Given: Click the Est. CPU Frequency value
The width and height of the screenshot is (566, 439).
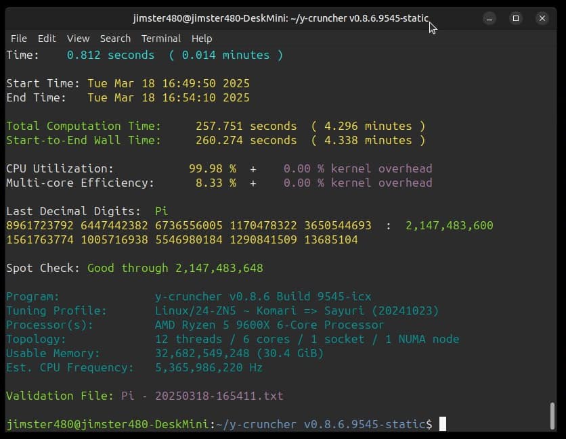Looking at the screenshot, I should coord(209,367).
